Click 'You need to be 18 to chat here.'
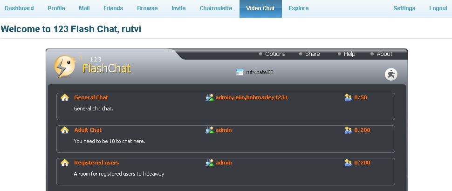 110,141
